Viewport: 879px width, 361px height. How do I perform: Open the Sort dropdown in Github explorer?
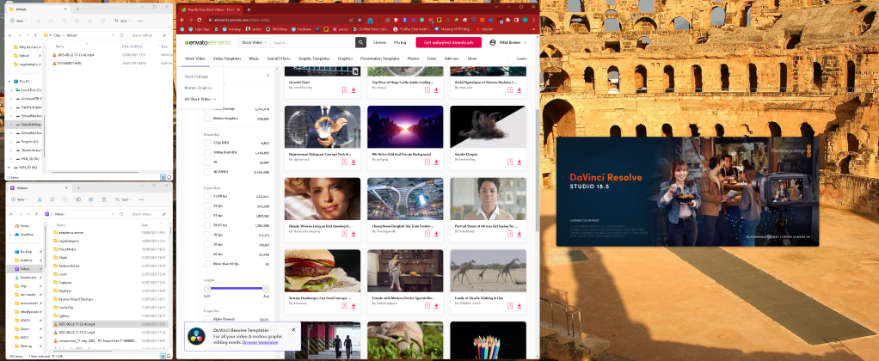pyautogui.click(x=122, y=21)
